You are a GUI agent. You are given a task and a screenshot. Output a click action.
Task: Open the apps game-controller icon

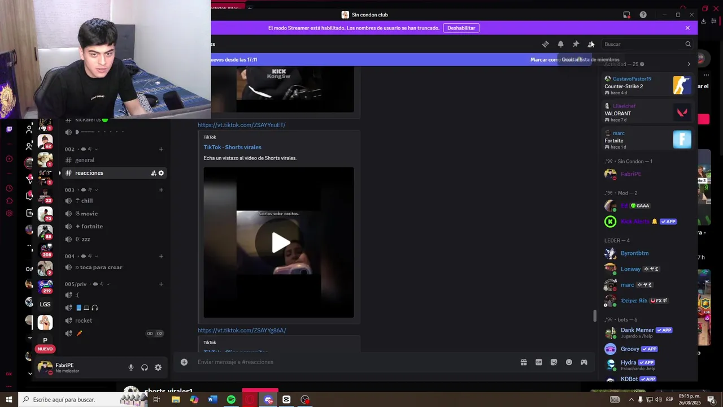point(584,362)
